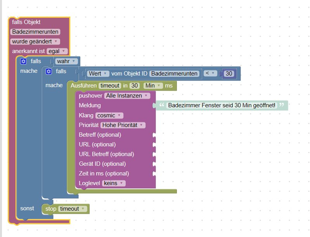Open the Loglevel 'keins' dropdown
Image resolution: width=310 pixels, height=237 pixels.
tap(114, 183)
